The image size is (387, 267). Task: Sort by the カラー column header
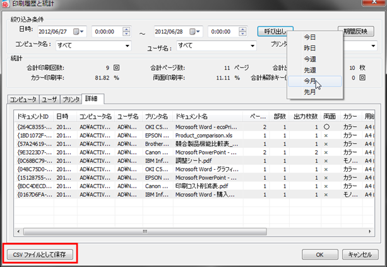352,117
